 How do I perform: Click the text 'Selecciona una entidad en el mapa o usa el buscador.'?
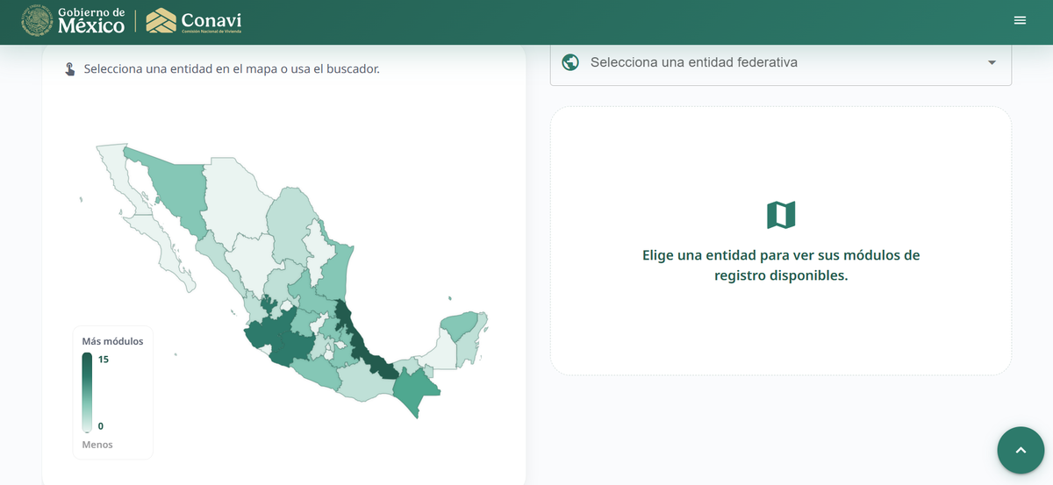pyautogui.click(x=232, y=68)
